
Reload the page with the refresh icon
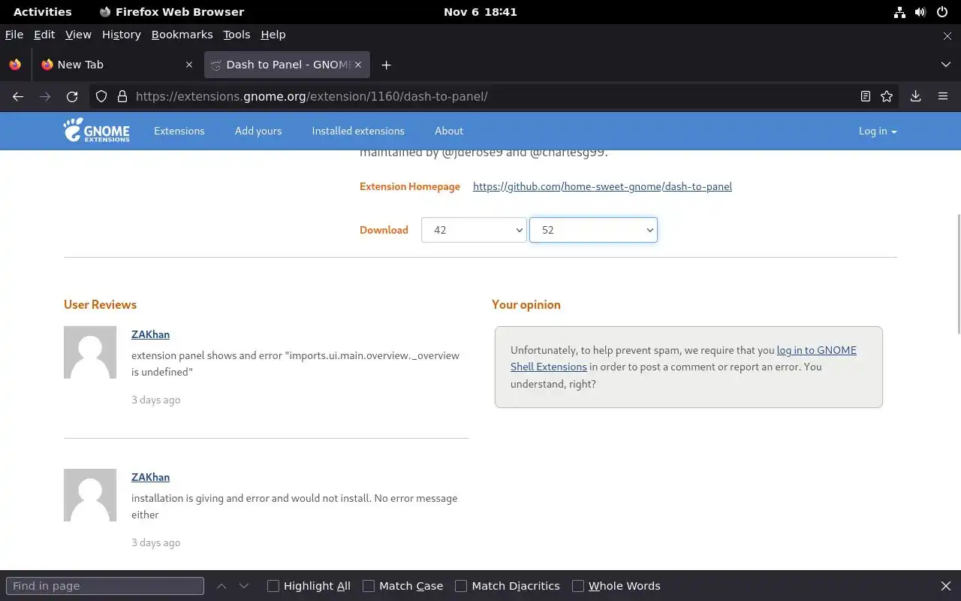(72, 96)
